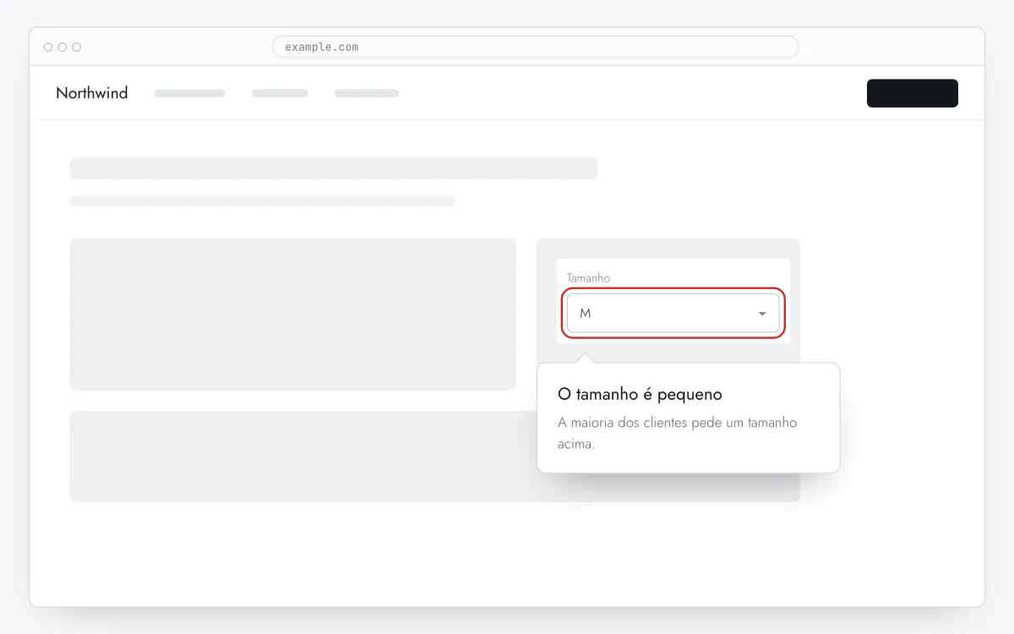
Task: Click the example.com address bar
Action: click(x=535, y=46)
